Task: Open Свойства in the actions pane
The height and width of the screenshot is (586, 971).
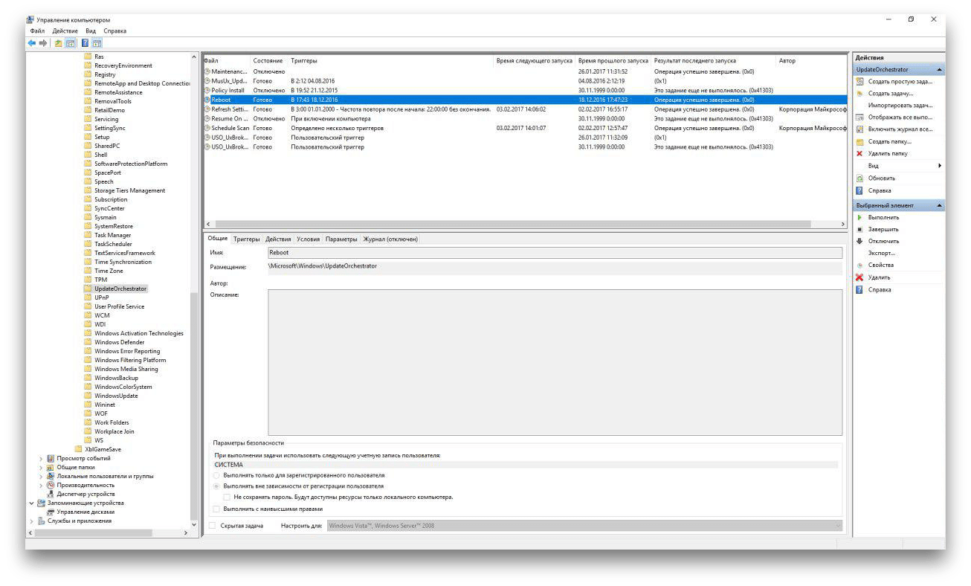Action: [x=880, y=265]
